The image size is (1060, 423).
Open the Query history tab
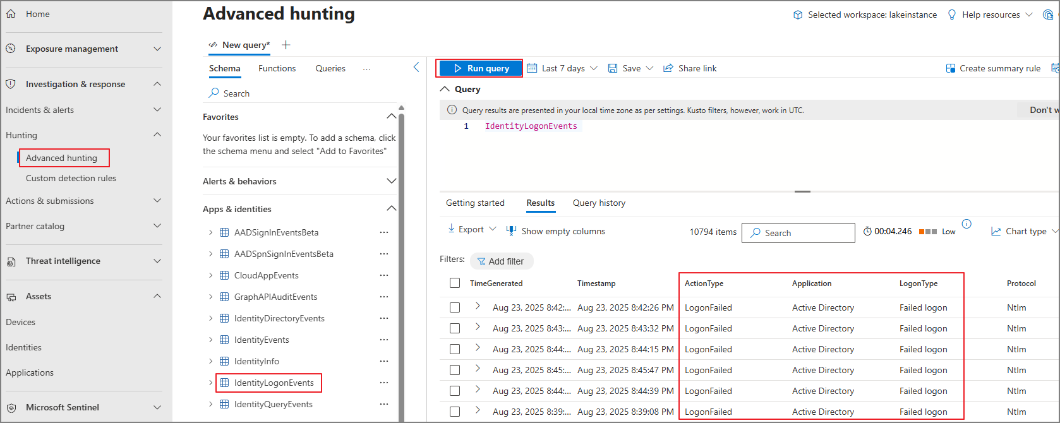599,203
